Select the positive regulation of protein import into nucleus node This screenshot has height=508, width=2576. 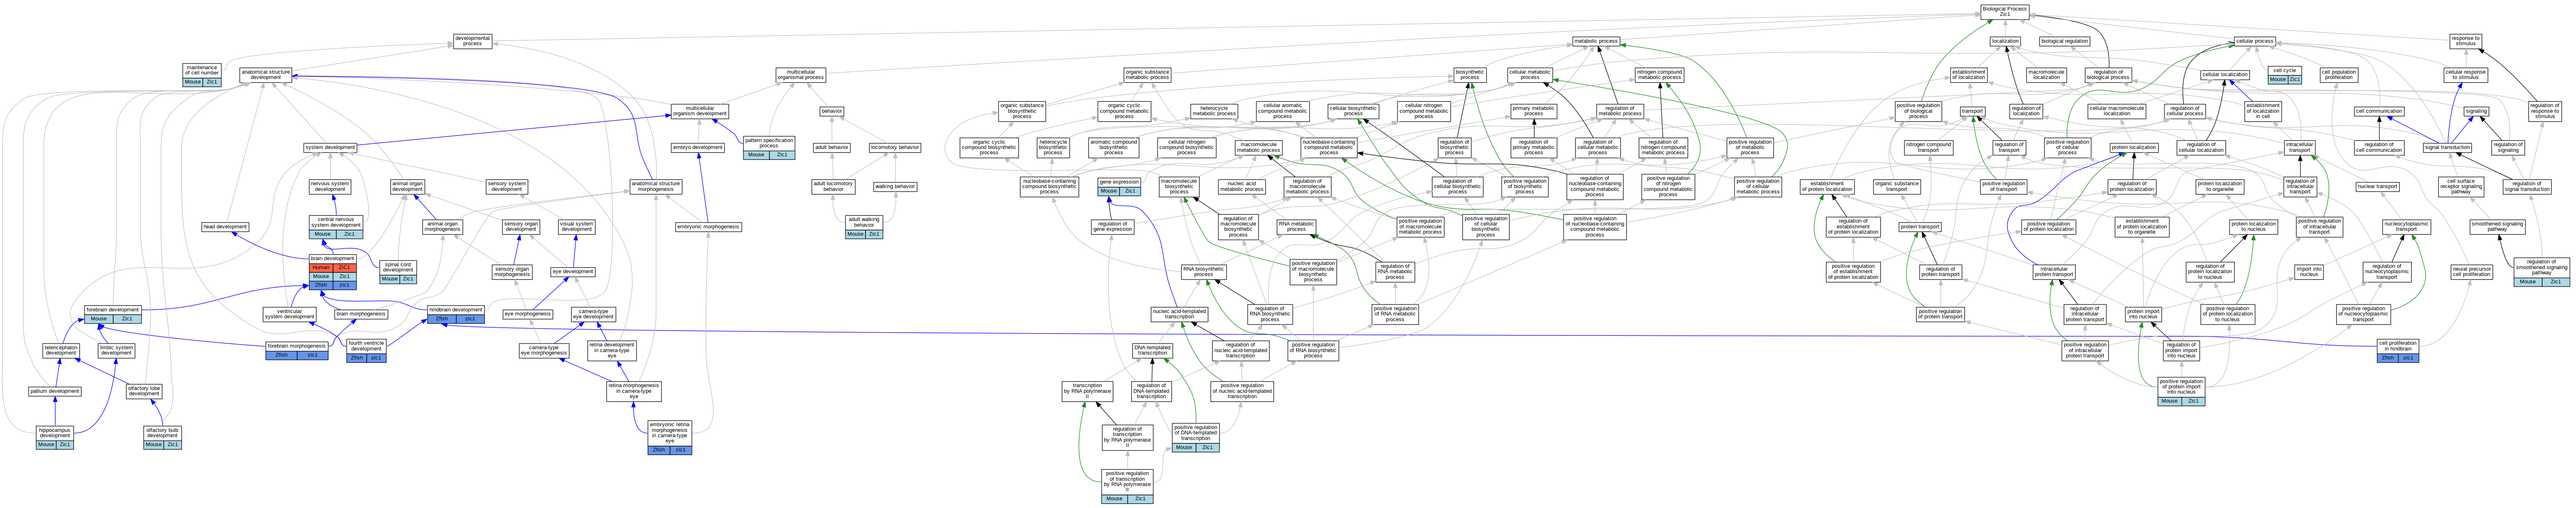(2181, 391)
